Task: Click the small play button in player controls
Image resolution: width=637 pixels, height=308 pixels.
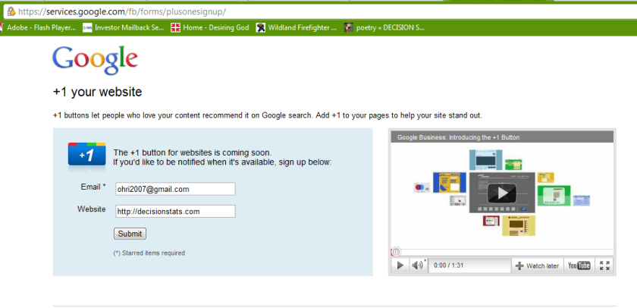Action: (400, 266)
